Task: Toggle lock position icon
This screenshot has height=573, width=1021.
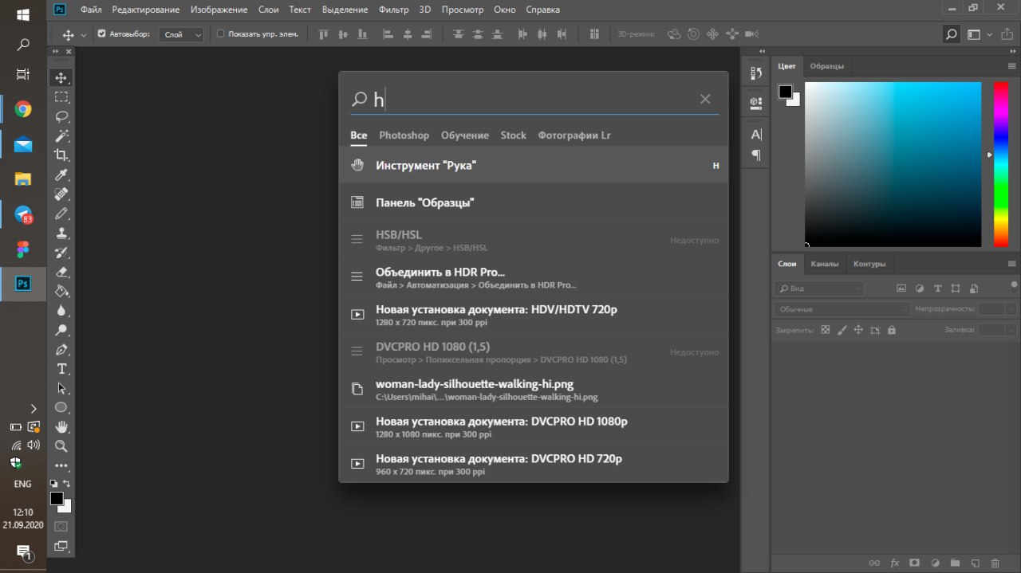Action: coord(858,329)
